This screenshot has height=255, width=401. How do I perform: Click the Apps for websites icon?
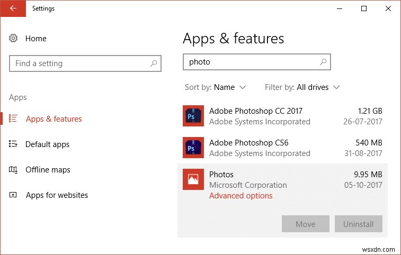tap(14, 195)
